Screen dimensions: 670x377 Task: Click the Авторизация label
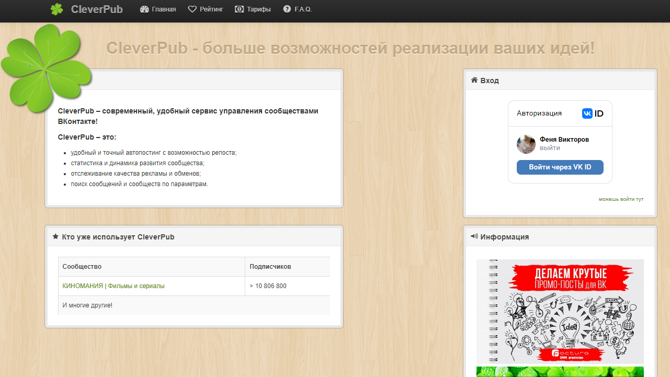[539, 113]
